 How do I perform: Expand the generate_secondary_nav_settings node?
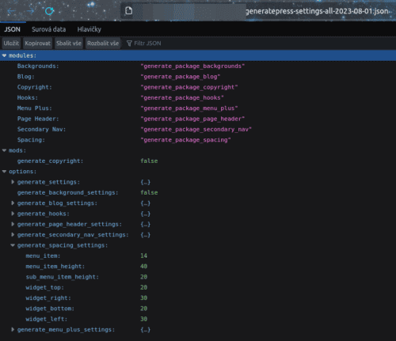coord(13,235)
